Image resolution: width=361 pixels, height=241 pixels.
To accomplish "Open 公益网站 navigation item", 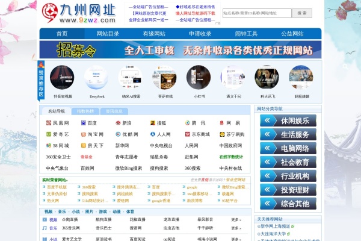I will (292, 34).
